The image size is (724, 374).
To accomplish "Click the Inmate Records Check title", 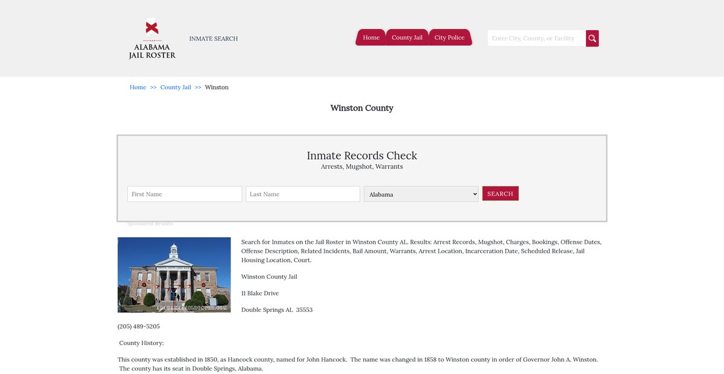I will [x=362, y=156].
